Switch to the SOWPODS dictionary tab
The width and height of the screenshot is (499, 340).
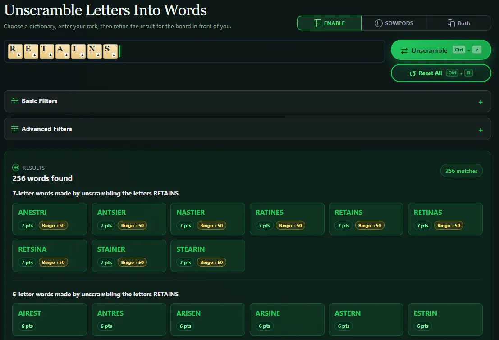(394, 23)
